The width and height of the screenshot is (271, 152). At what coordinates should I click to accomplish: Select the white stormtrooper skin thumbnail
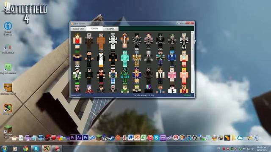113,41
